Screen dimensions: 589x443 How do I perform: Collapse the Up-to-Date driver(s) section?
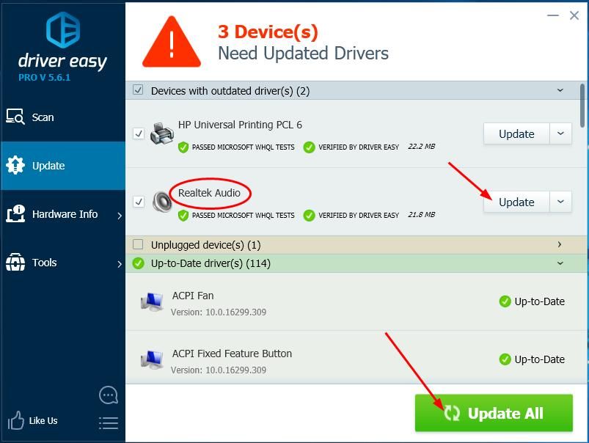pyautogui.click(x=560, y=263)
